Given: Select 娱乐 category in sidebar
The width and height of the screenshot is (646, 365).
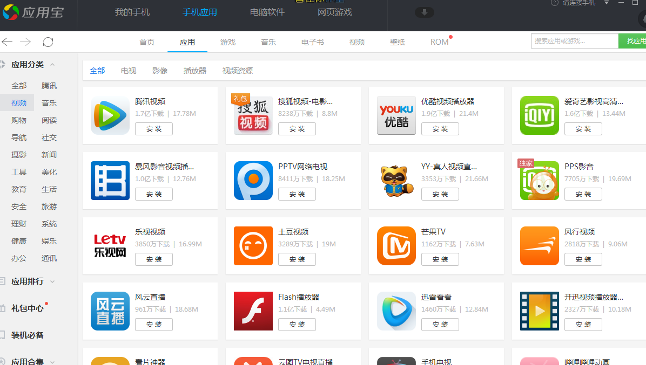Looking at the screenshot, I should pyautogui.click(x=49, y=242).
